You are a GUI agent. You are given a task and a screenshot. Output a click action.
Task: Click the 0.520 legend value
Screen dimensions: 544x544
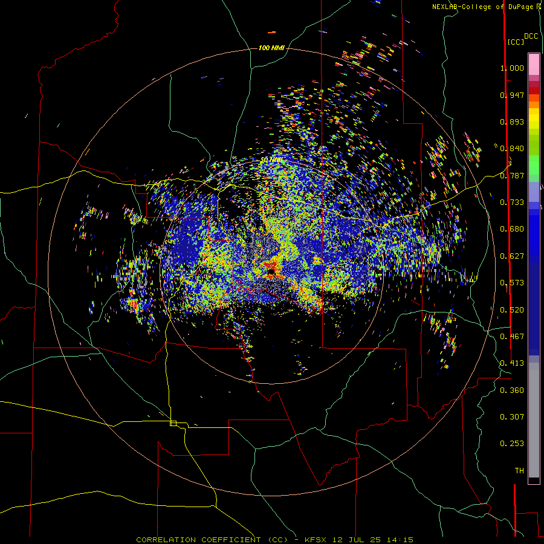click(x=512, y=310)
